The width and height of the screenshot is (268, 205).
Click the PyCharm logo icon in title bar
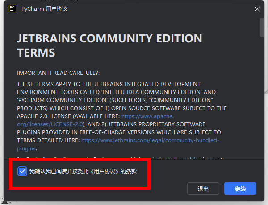click(x=13, y=8)
